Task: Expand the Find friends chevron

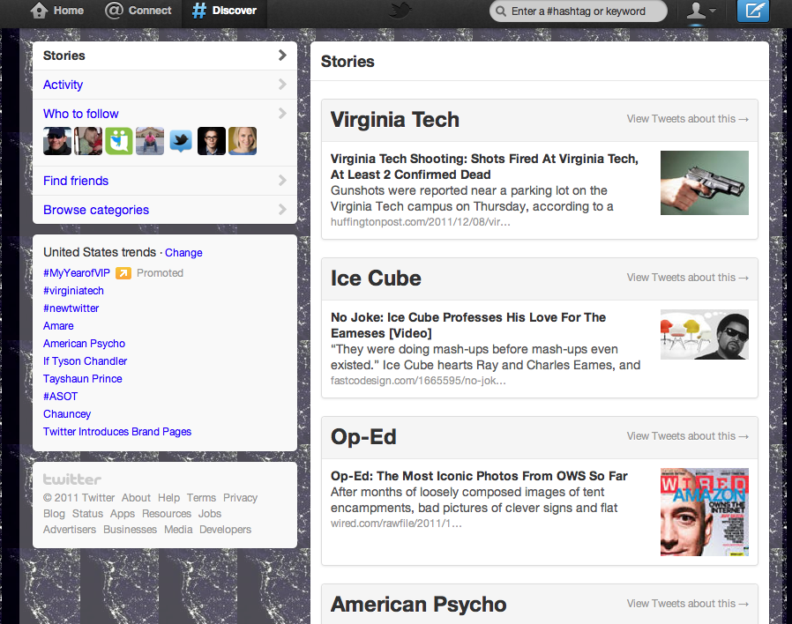Action: 282,180
